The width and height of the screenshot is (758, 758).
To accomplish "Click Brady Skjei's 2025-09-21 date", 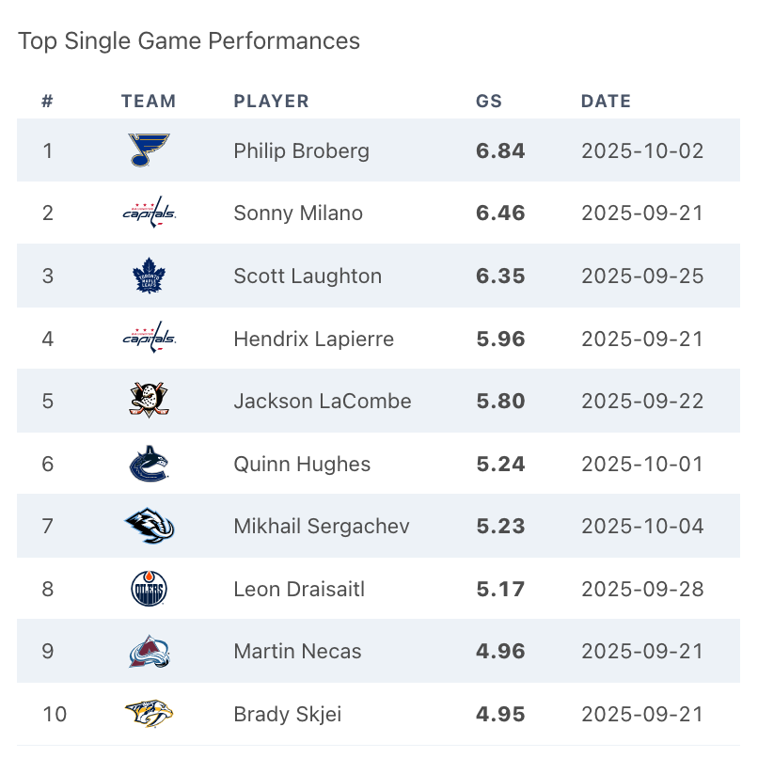I will click(642, 714).
